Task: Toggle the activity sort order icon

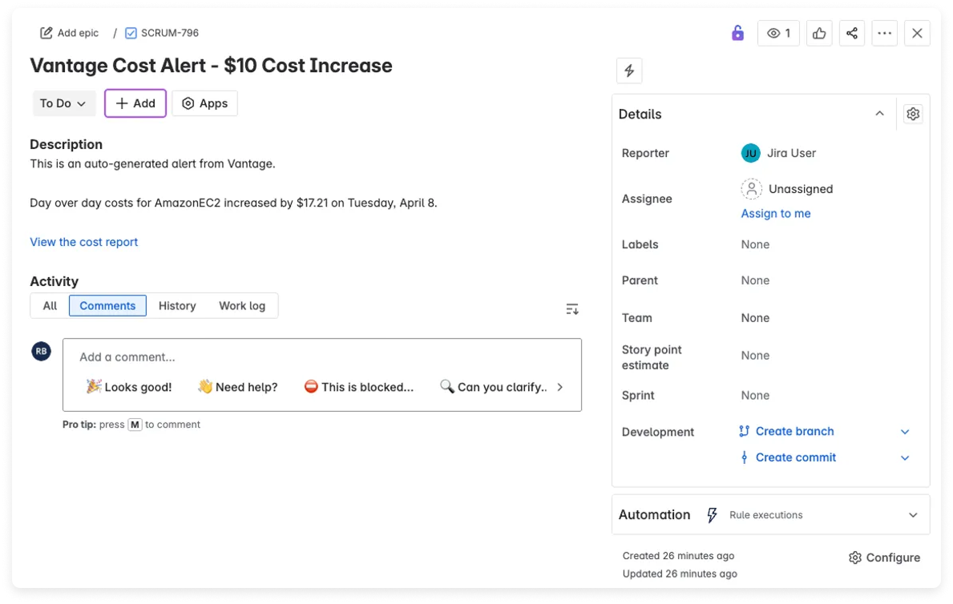Action: 572,309
